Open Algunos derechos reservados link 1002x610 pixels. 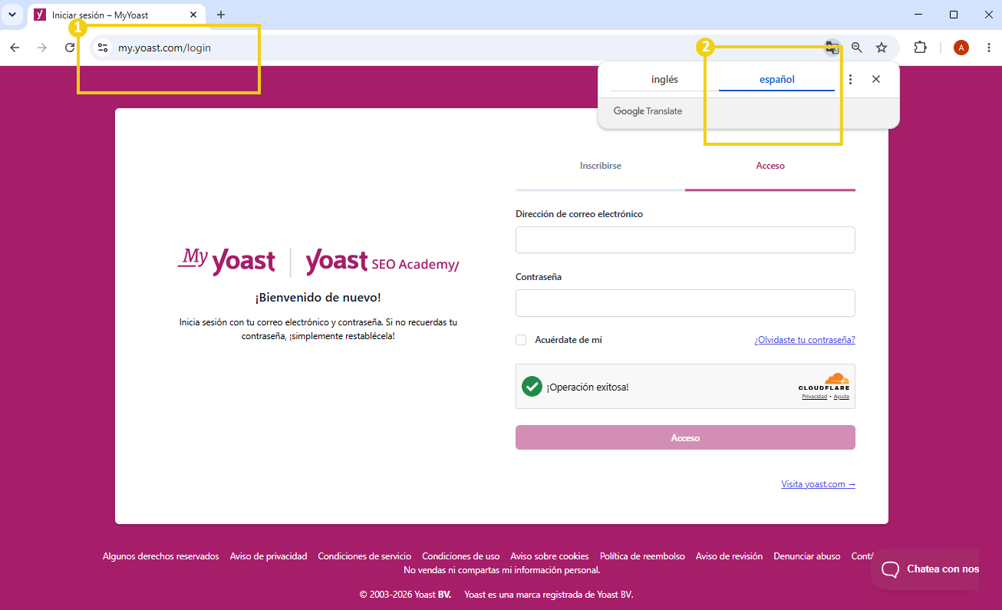(161, 556)
